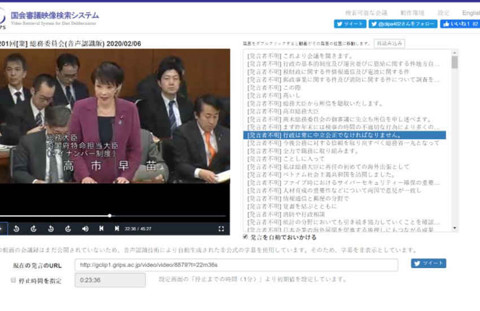Open the 設定 menu item

[443, 13]
